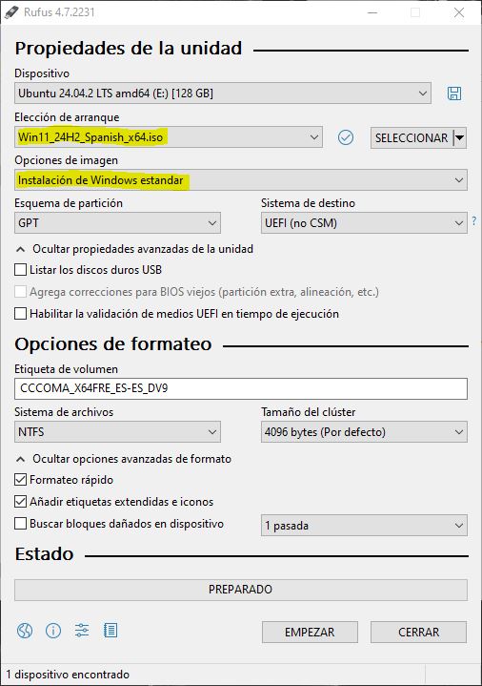Open the about info icon
The width and height of the screenshot is (482, 686).
click(53, 631)
